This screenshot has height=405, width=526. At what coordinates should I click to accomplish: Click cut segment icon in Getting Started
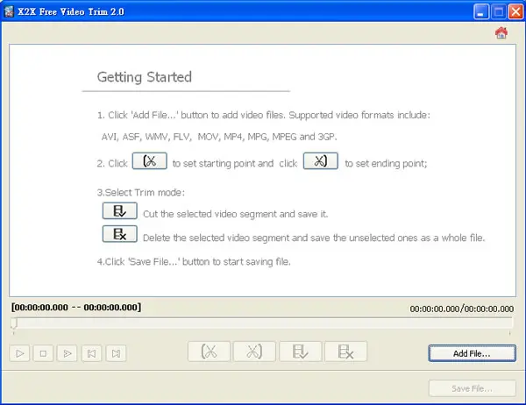pos(120,210)
